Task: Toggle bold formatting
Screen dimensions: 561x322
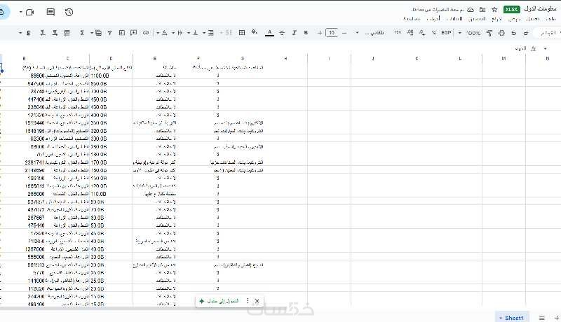Action: click(x=306, y=33)
